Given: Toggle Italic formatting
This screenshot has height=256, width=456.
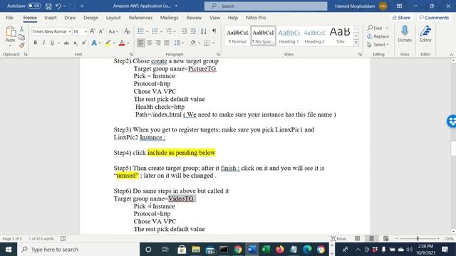Looking at the screenshot, I should (43, 43).
